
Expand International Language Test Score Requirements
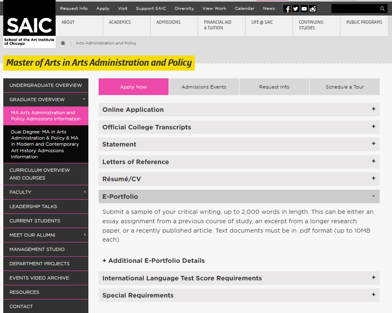tap(239, 278)
